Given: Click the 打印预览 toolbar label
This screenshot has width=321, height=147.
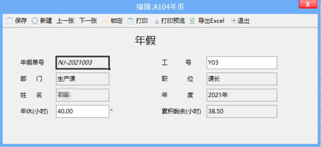Looking at the screenshot, I should click(x=173, y=21).
